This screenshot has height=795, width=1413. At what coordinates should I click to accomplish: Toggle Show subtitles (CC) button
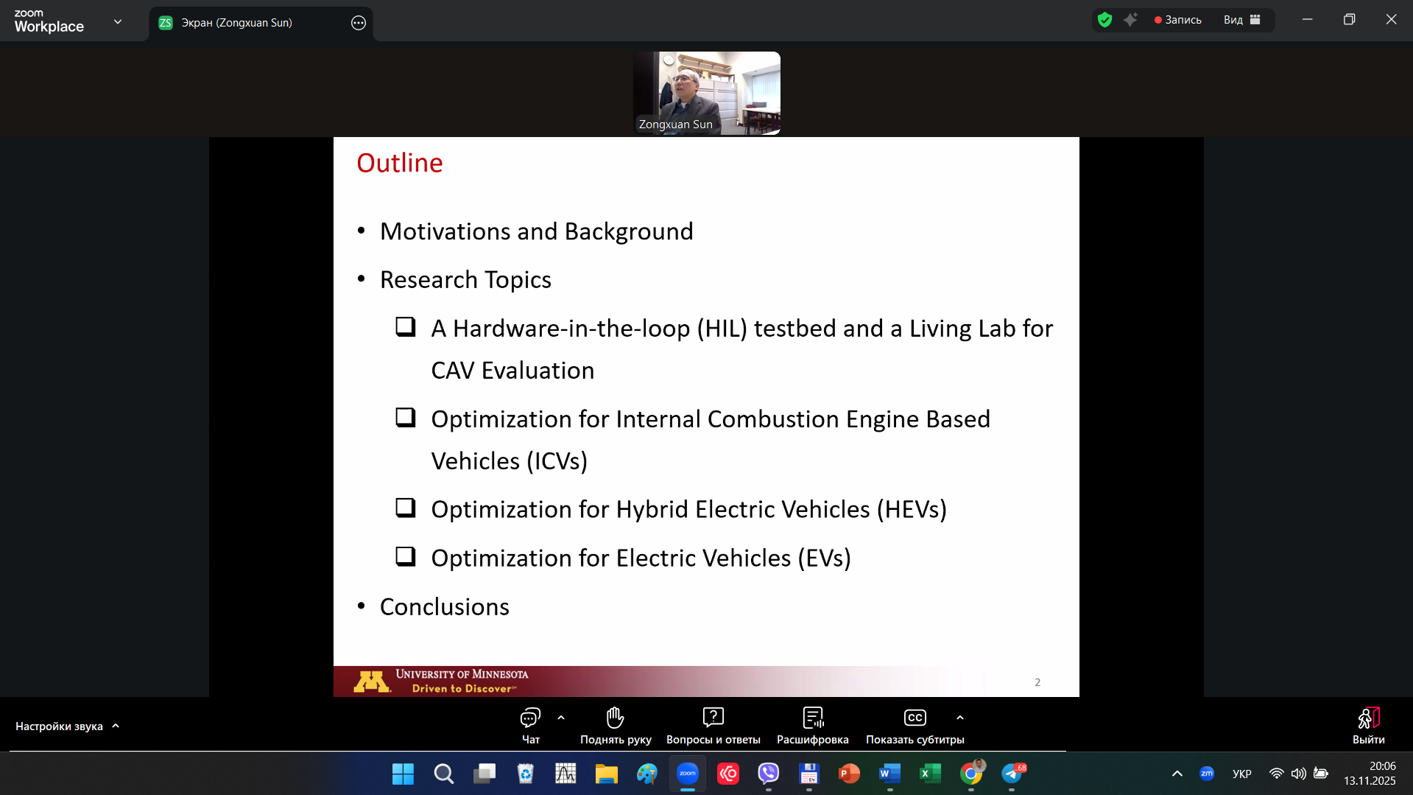point(915,718)
